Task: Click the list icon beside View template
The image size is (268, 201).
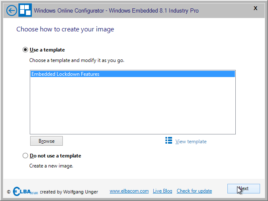Action: (169, 141)
